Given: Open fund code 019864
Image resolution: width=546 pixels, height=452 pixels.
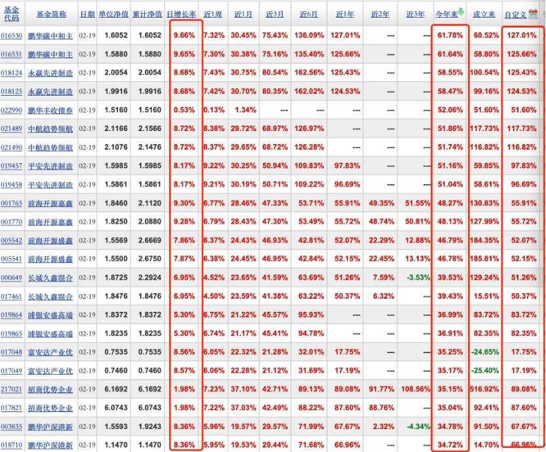Looking at the screenshot, I should tap(12, 315).
